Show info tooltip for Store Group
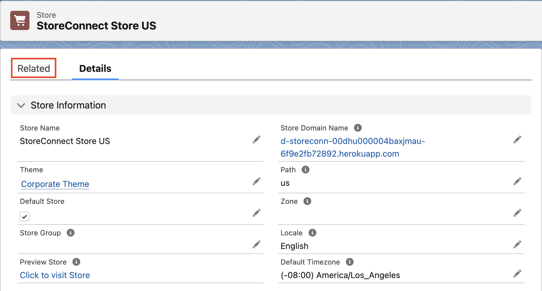 point(70,233)
